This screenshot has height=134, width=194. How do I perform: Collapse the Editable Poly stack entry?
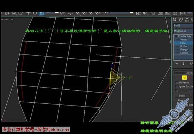point(176,36)
